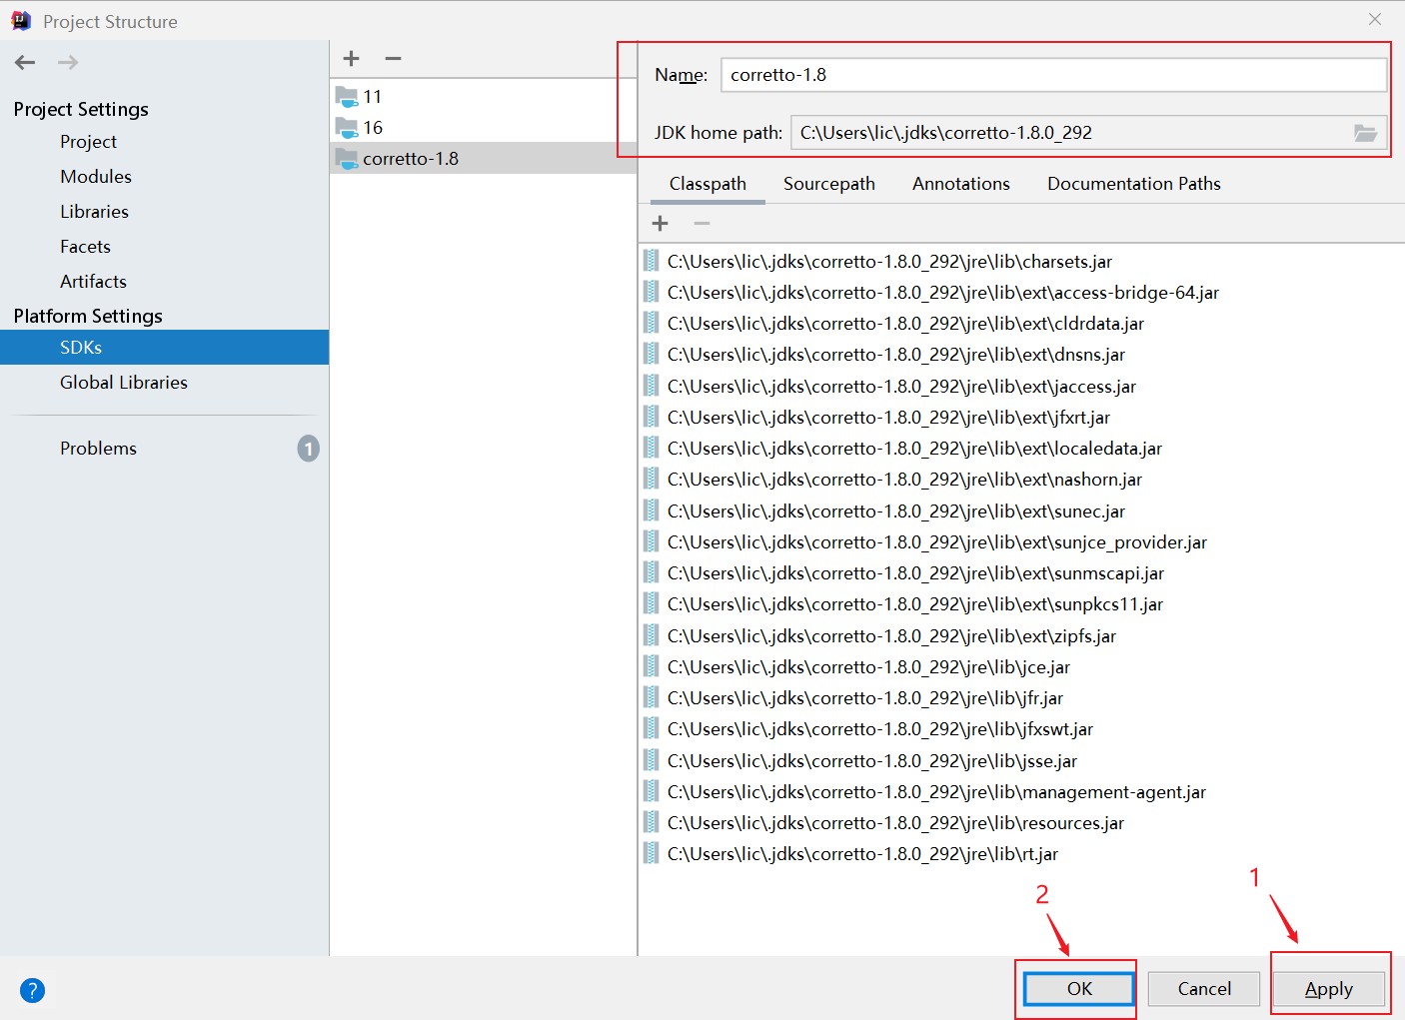Click the rt.jar archive icon
Screen dimensions: 1405x1020
(x=651, y=853)
